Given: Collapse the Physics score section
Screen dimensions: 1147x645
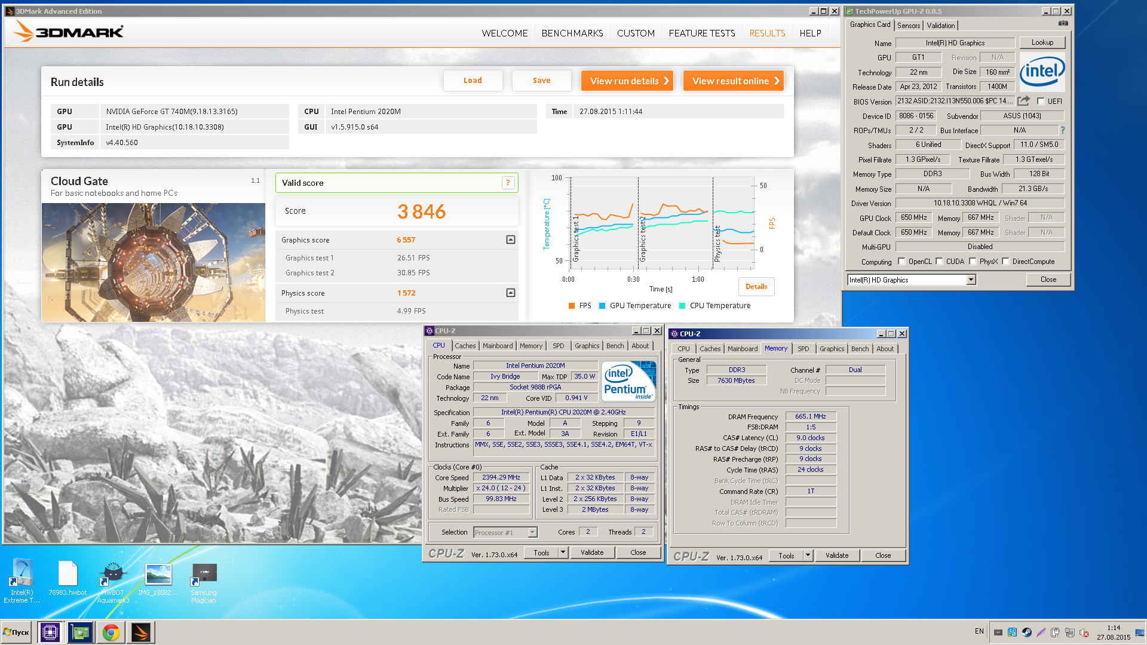Looking at the screenshot, I should click(511, 293).
